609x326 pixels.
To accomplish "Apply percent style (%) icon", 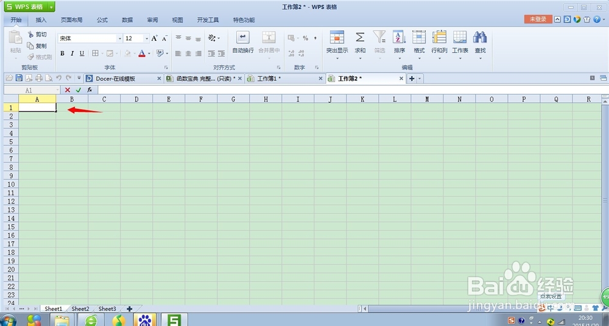I will pos(305,38).
